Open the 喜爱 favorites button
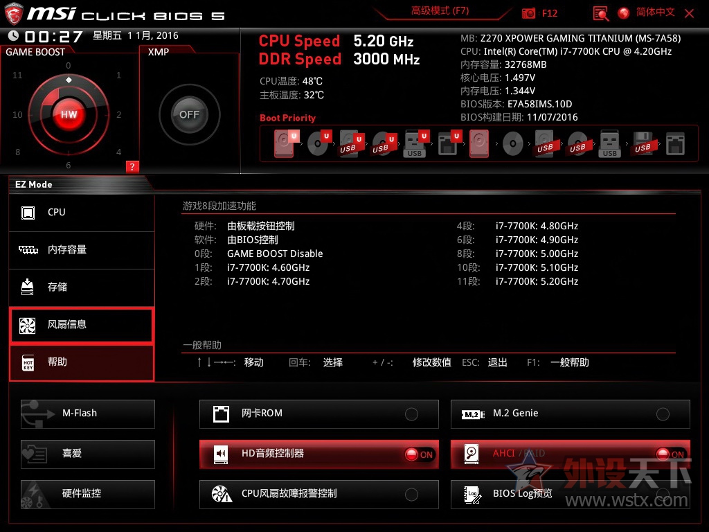 click(x=88, y=454)
